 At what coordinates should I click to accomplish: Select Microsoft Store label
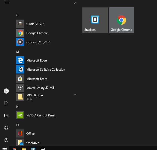37,79
